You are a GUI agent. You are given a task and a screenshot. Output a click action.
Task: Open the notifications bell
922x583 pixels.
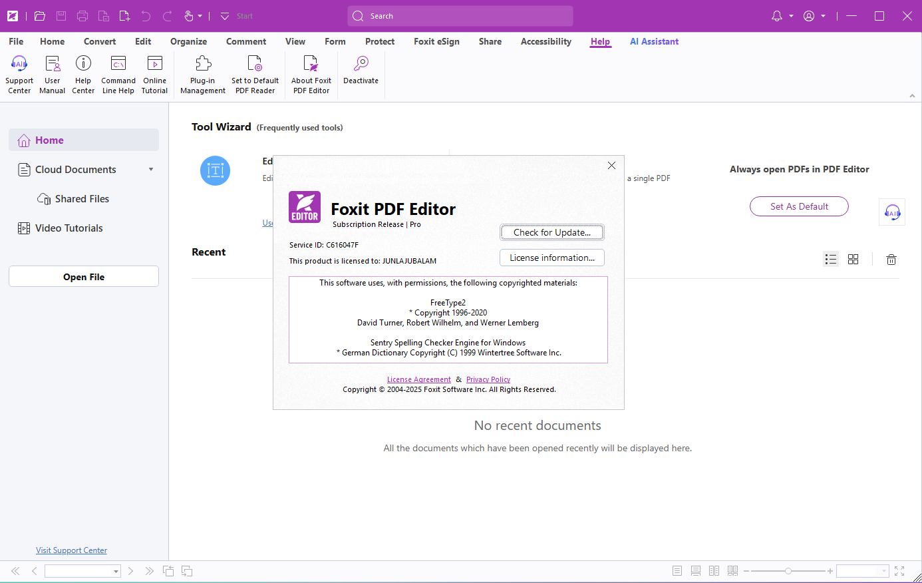[x=777, y=16]
